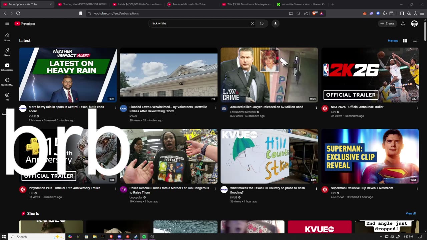Switch subscriptions to grid view
The width and height of the screenshot is (427, 240).
pos(405,41)
